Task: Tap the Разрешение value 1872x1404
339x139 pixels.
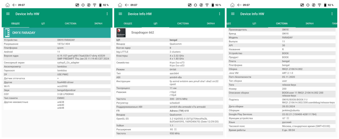Action: 64,44
